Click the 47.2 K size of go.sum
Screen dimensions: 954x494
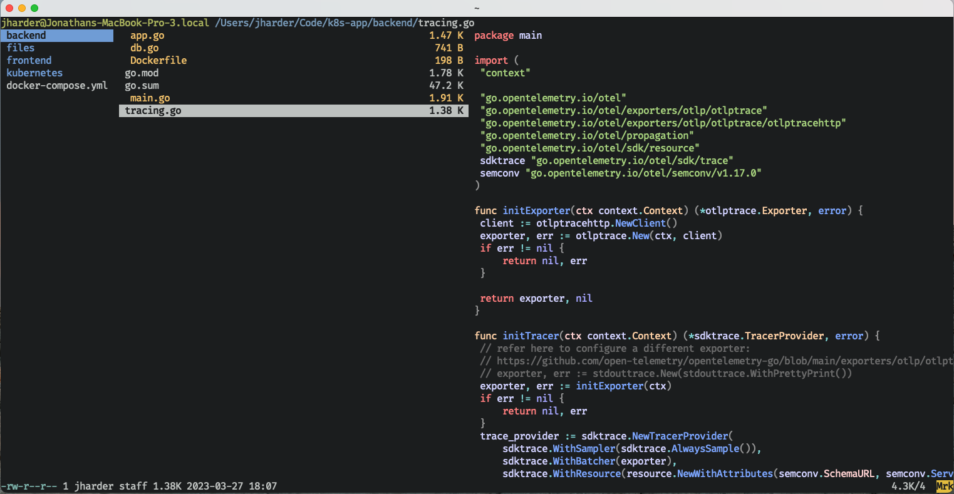coord(446,86)
